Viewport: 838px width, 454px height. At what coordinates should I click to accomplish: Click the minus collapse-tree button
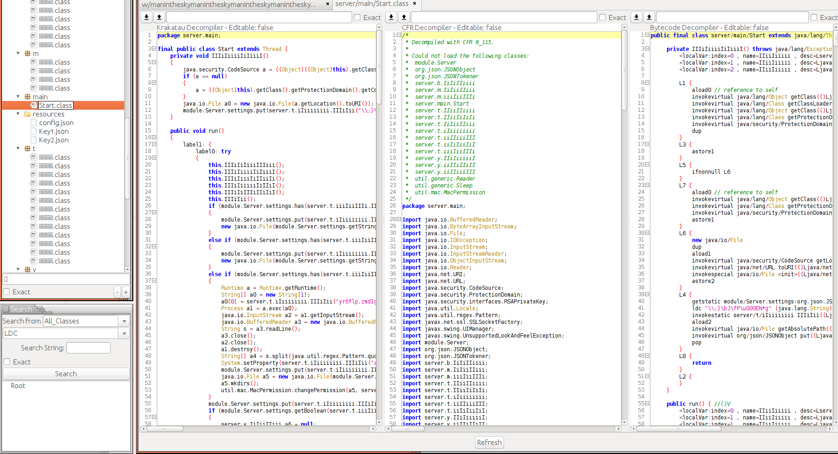(117, 292)
